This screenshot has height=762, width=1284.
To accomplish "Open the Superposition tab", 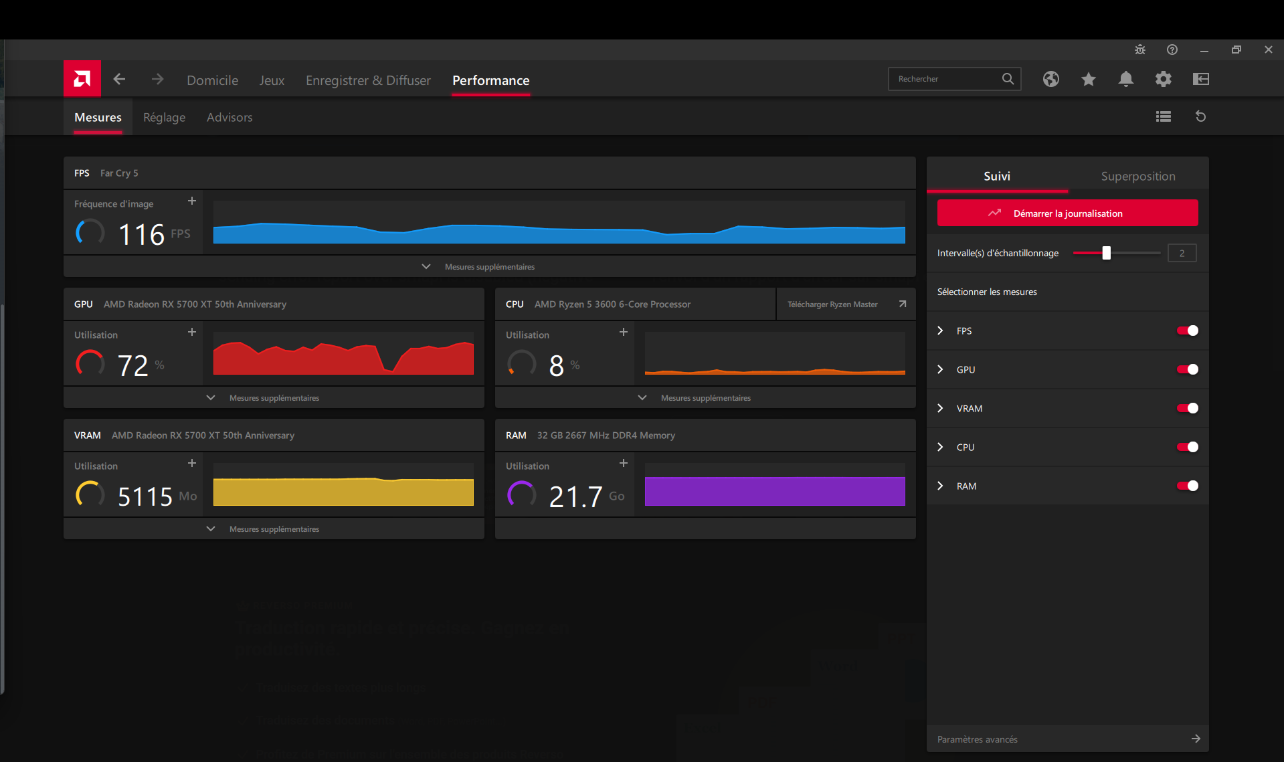I will 1137,176.
